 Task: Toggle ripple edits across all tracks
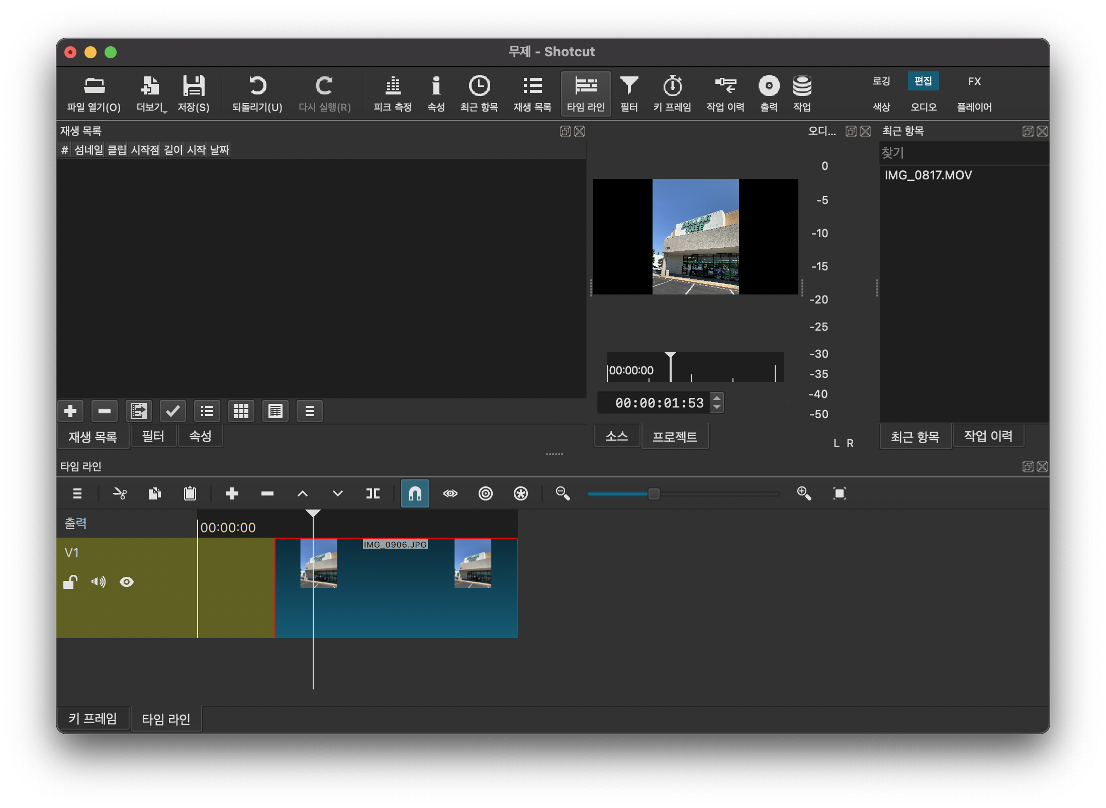(x=521, y=493)
